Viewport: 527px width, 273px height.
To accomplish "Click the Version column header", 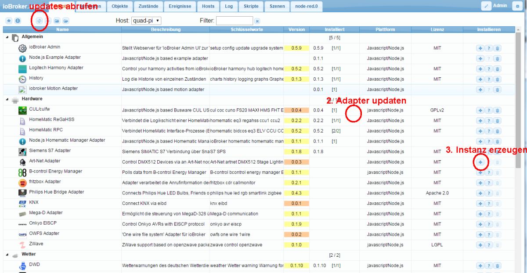I will [296, 29].
